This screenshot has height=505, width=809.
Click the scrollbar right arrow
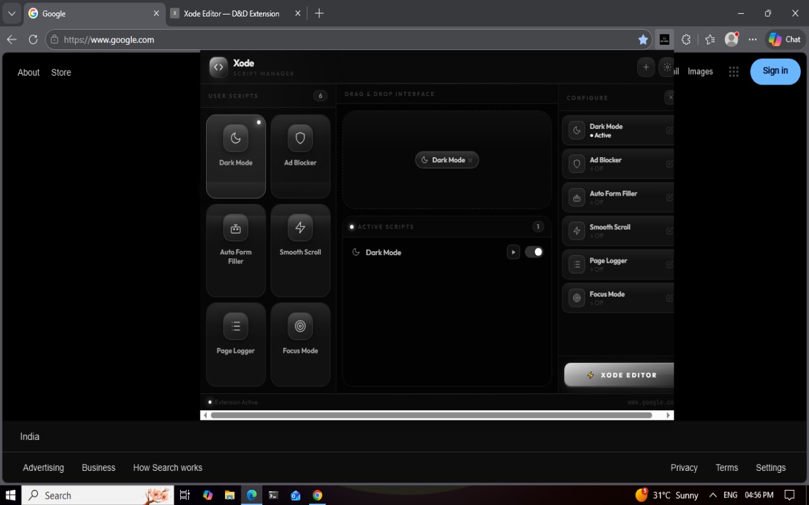[668, 415]
